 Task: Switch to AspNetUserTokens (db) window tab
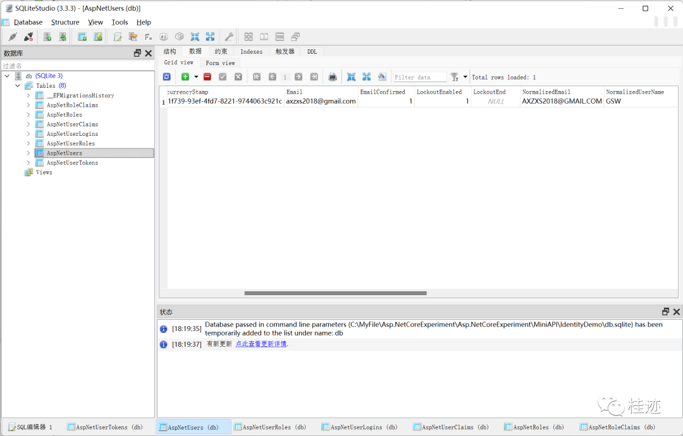(105, 427)
